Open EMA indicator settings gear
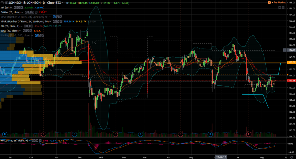 [x=27, y=31]
